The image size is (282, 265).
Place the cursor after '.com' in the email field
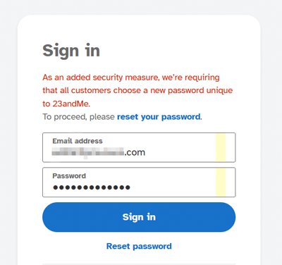pyautogui.click(x=146, y=153)
